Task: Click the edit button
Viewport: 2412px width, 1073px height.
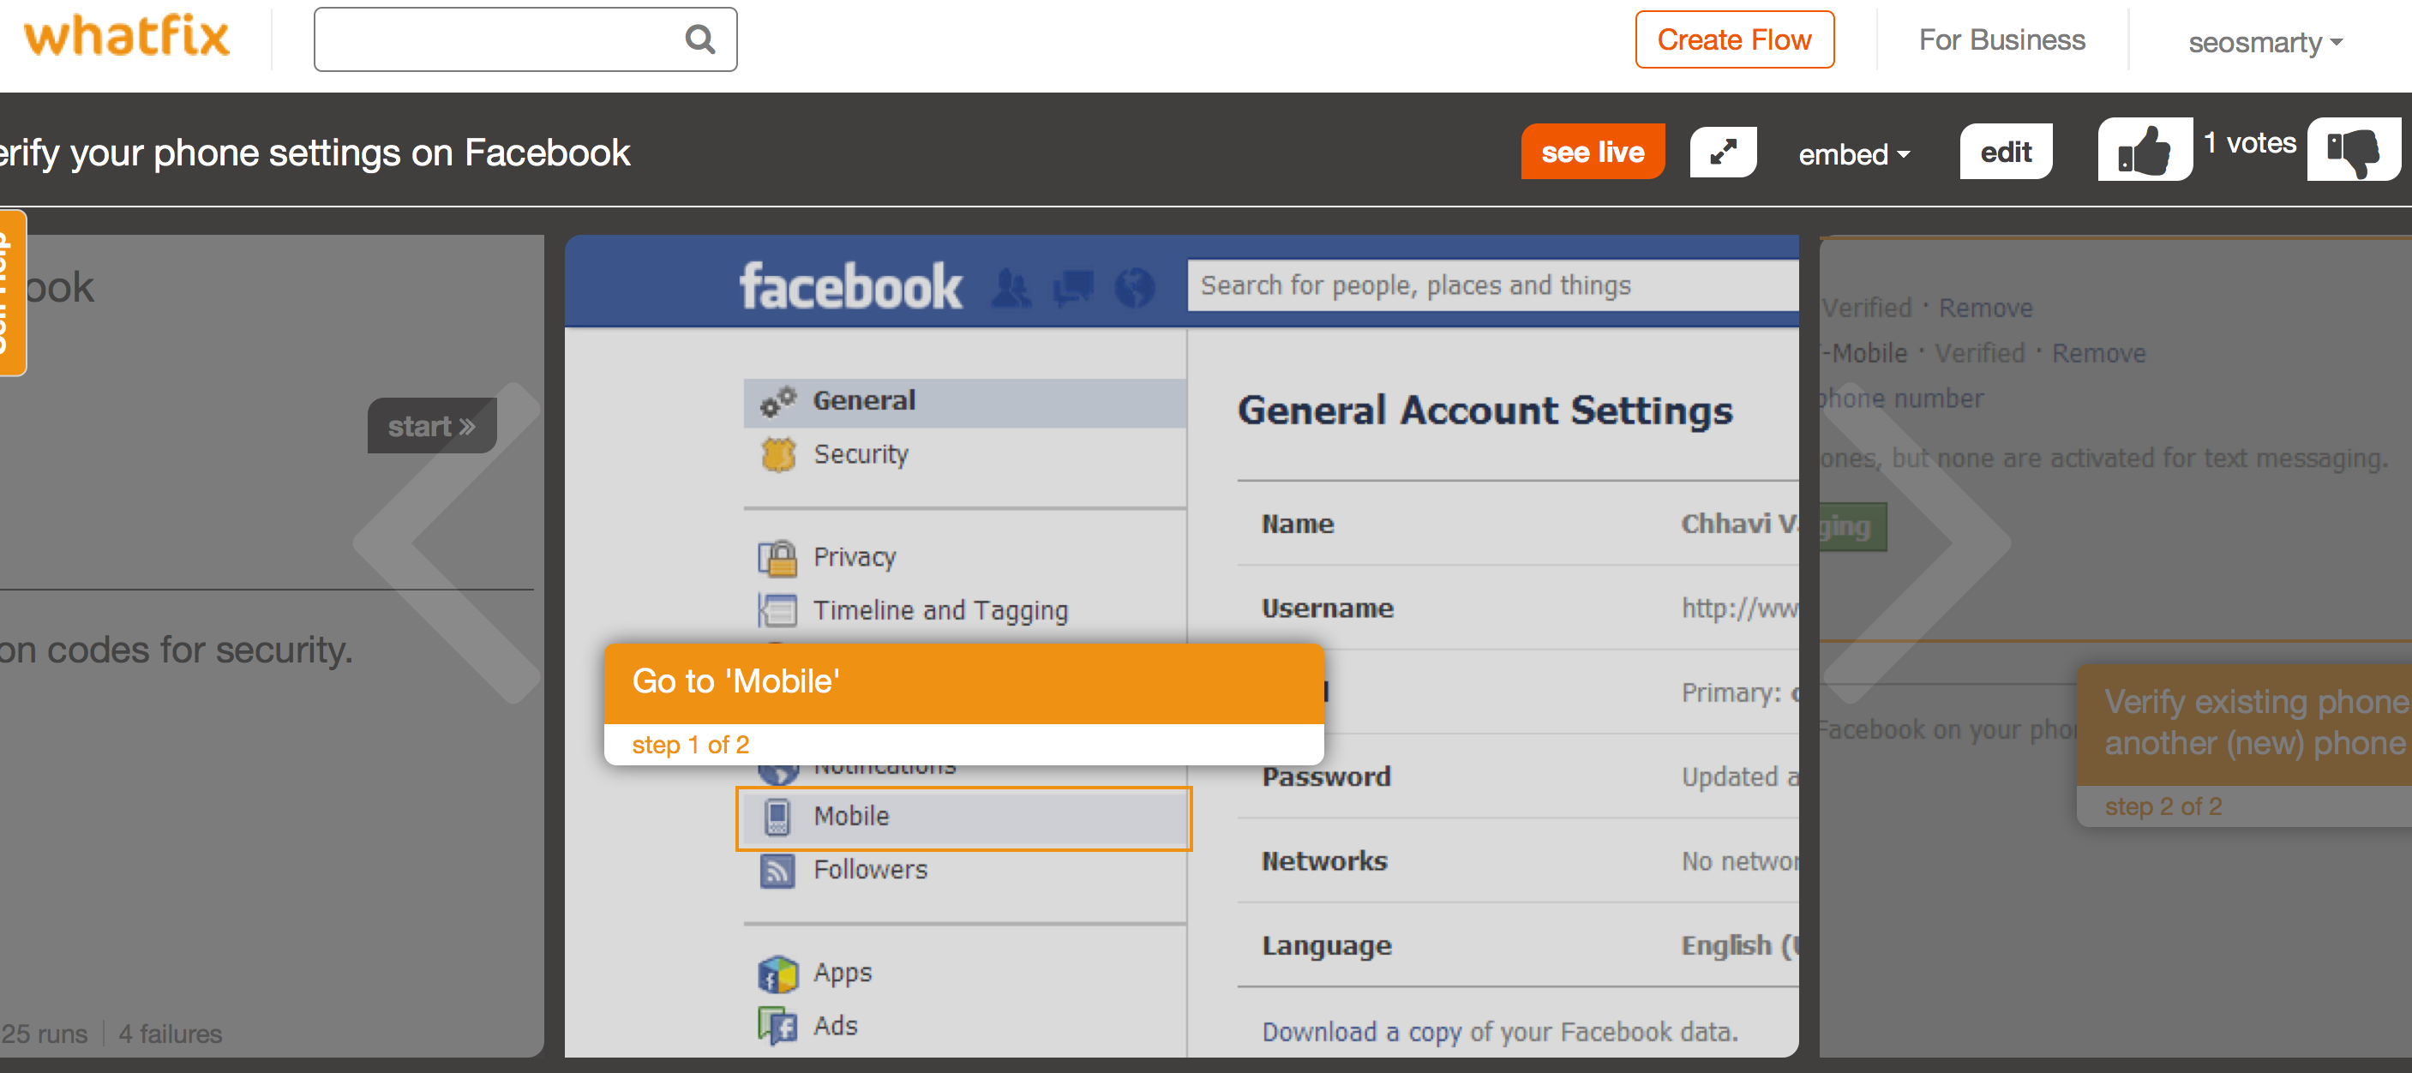Action: point(2005,152)
